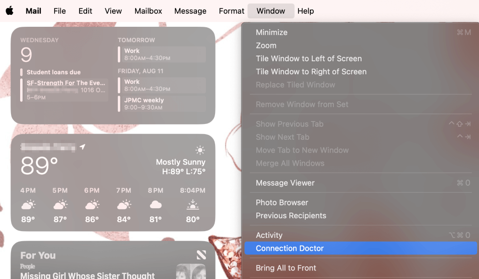Select Tile Window to Left of Screen
Image resolution: width=479 pixels, height=279 pixels.
[361, 58]
